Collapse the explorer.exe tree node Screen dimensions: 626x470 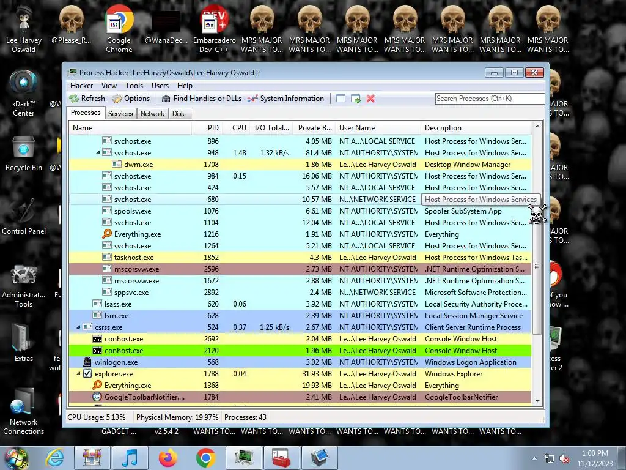[x=78, y=374]
